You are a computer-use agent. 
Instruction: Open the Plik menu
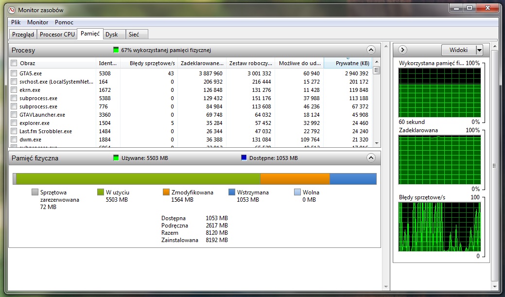point(16,22)
